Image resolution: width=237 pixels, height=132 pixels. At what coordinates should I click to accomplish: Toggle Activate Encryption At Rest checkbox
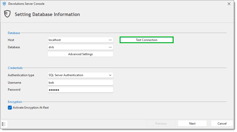pos(10,108)
